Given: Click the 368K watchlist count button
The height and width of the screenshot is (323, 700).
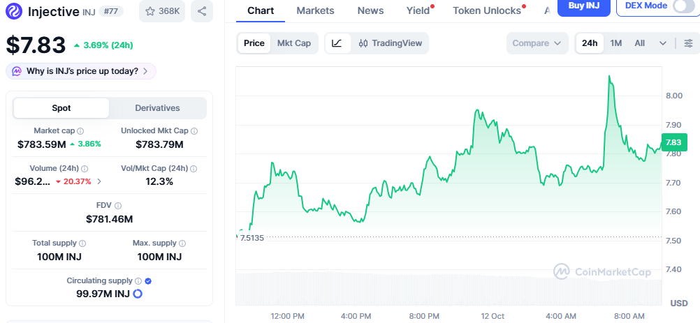Looking at the screenshot, I should [x=162, y=11].
